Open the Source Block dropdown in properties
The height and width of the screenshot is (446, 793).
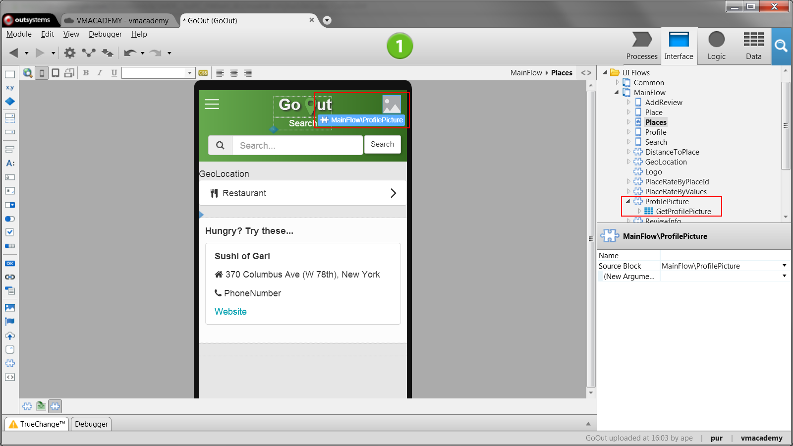[x=783, y=266]
